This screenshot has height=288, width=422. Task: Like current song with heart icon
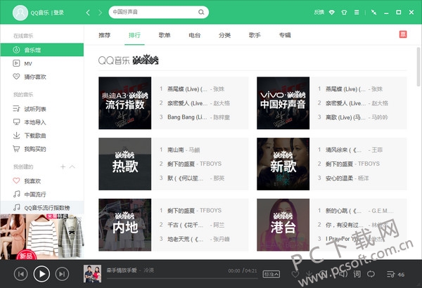295,274
